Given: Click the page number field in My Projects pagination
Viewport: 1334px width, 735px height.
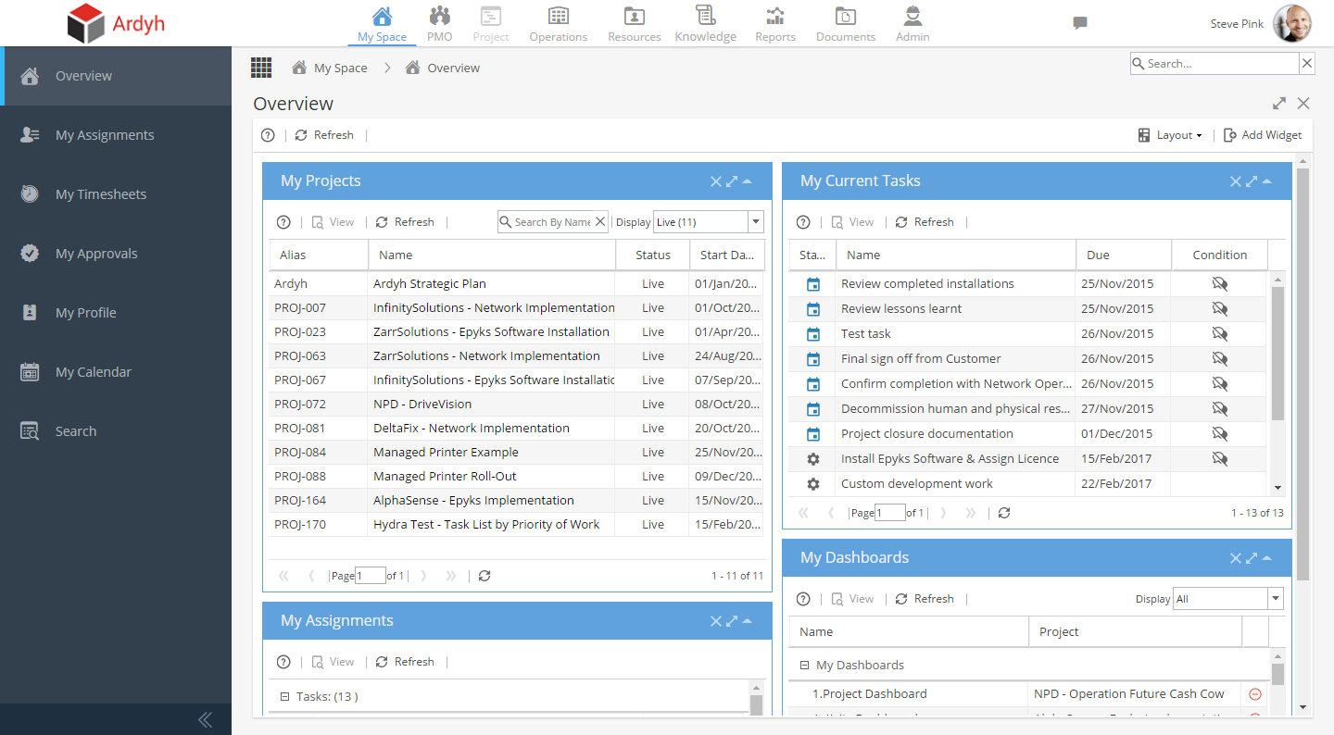Looking at the screenshot, I should (x=370, y=575).
